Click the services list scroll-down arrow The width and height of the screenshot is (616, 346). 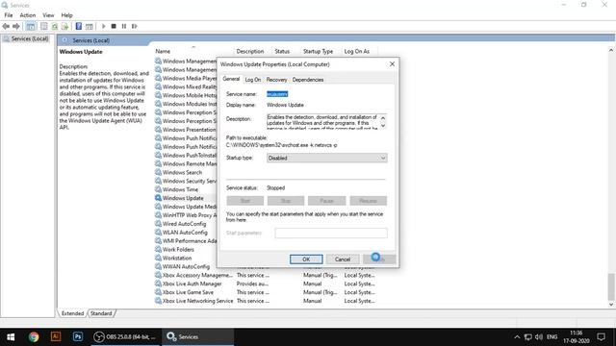pos(611,305)
